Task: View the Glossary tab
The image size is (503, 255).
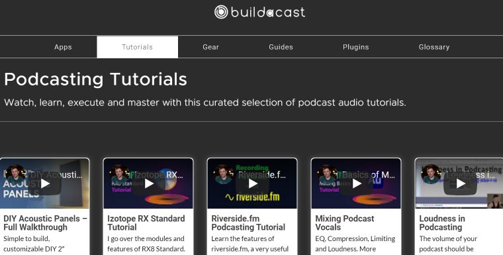Action: (x=434, y=47)
